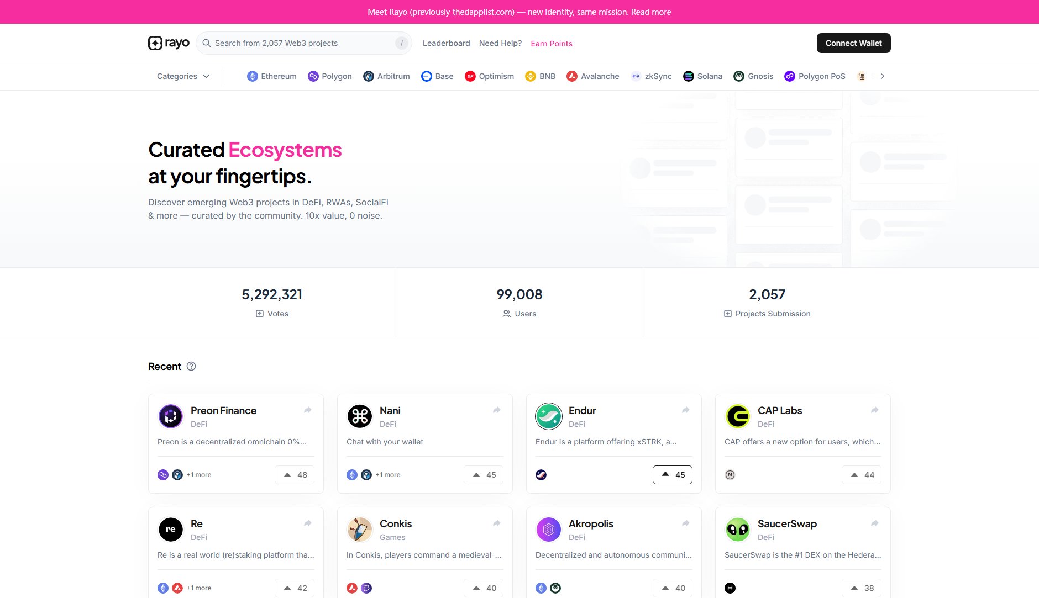Open the Preon Finance title
Viewport: 1039px width, 598px height.
(223, 411)
